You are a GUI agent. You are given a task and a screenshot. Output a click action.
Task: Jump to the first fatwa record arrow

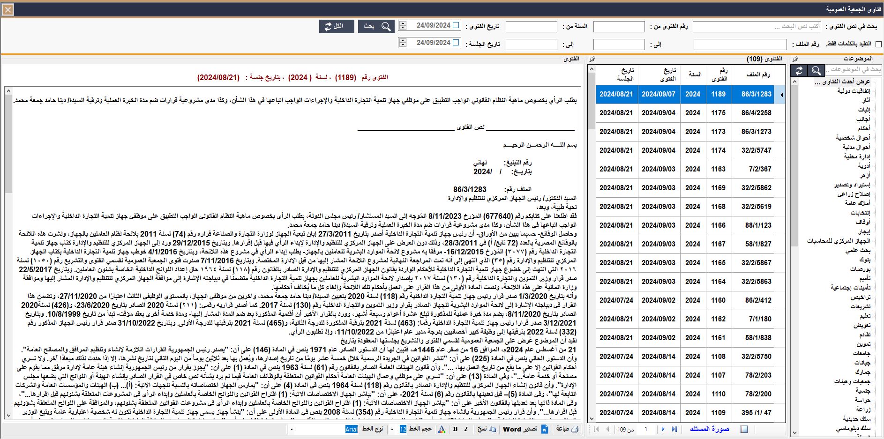tap(596, 429)
